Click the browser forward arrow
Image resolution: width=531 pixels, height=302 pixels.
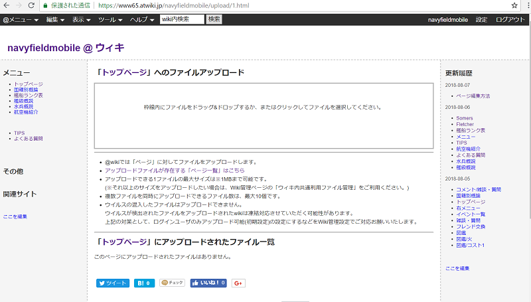[x=19, y=5]
